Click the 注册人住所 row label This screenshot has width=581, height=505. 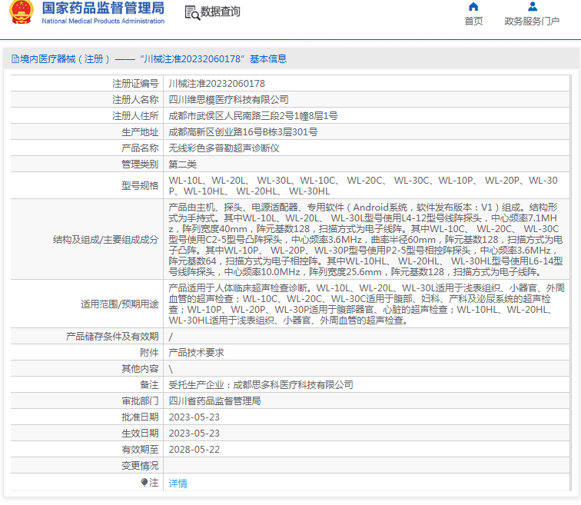[x=135, y=116]
